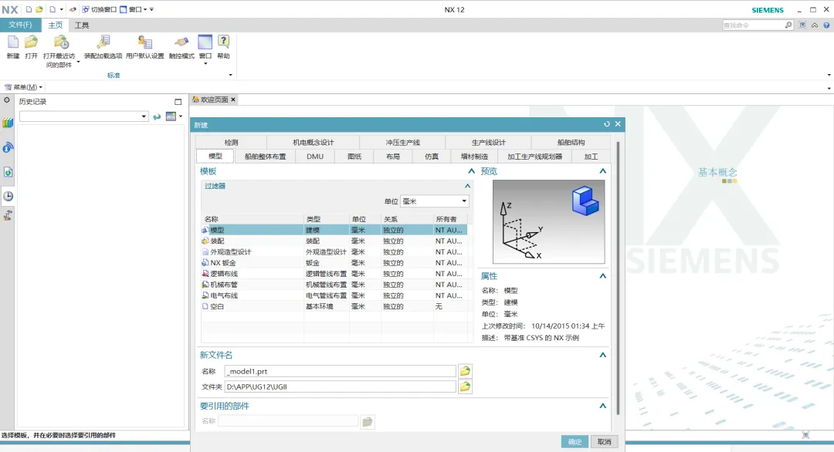The image size is (834, 452).
Task: Open the library books sidebar icon
Action: (8, 123)
